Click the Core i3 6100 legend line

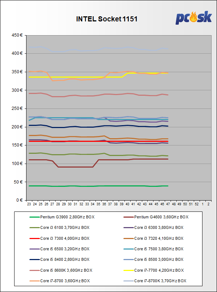(34, 227)
